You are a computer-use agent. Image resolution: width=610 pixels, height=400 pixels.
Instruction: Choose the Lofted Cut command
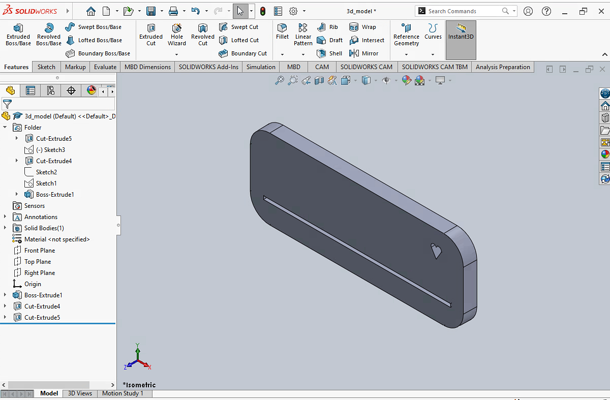[239, 40]
